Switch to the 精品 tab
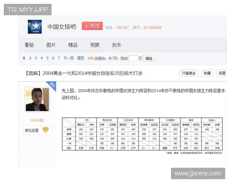 click(x=73, y=45)
